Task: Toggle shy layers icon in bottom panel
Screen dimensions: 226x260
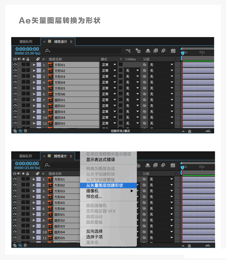Action: pyautogui.click(x=148, y=165)
